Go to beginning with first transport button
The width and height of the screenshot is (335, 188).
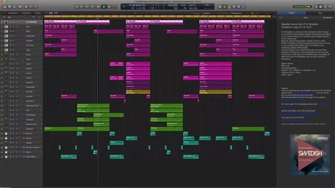[77, 7]
